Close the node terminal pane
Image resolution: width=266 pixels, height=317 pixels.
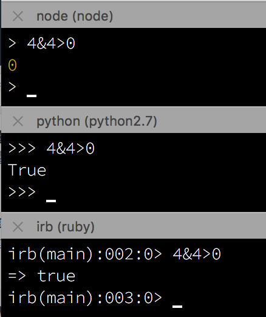point(18,16)
